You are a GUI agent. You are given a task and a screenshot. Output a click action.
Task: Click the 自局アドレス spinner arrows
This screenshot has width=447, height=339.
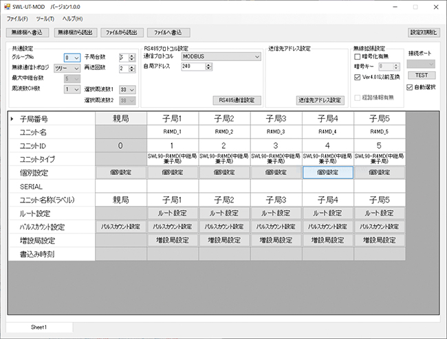(x=208, y=67)
